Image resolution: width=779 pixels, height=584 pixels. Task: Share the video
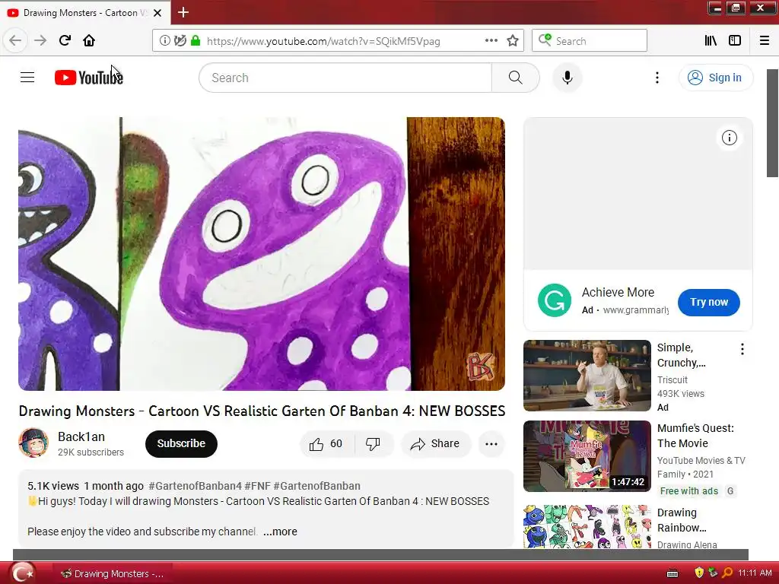[435, 443]
